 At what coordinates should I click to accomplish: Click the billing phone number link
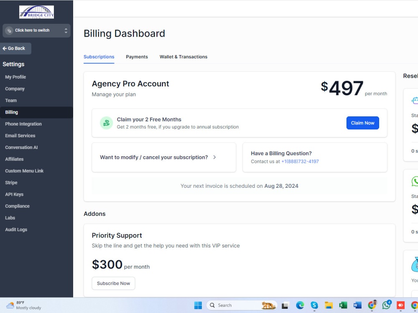[x=300, y=161]
